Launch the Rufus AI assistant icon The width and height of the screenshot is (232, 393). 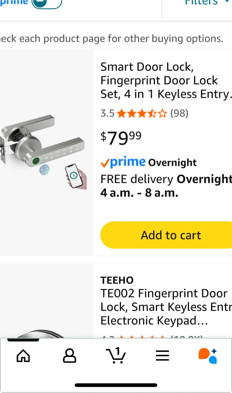[x=208, y=356]
